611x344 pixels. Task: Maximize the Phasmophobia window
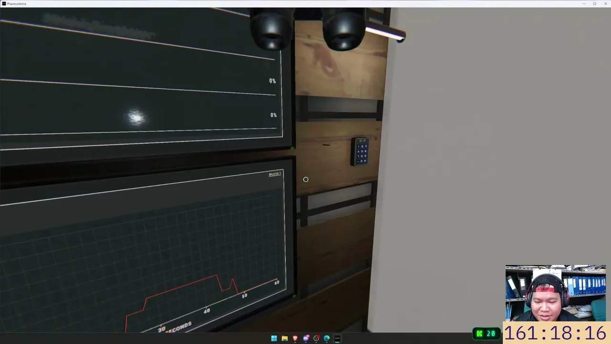(595, 4)
